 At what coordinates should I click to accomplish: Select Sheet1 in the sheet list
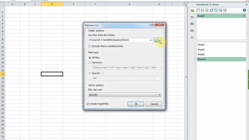click(x=221, y=45)
